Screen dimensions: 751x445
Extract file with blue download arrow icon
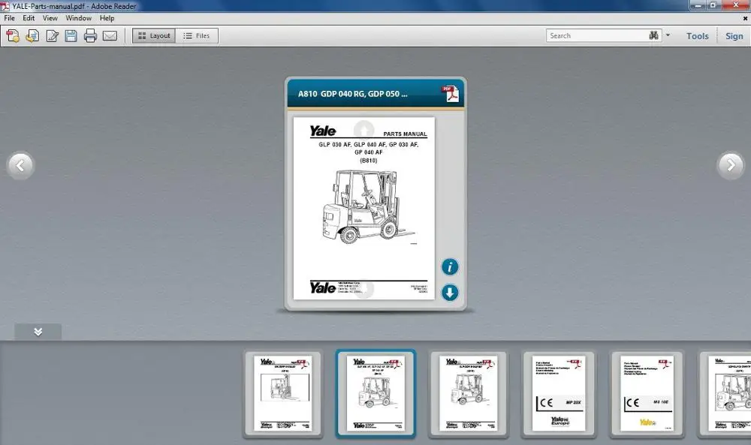[x=450, y=293]
